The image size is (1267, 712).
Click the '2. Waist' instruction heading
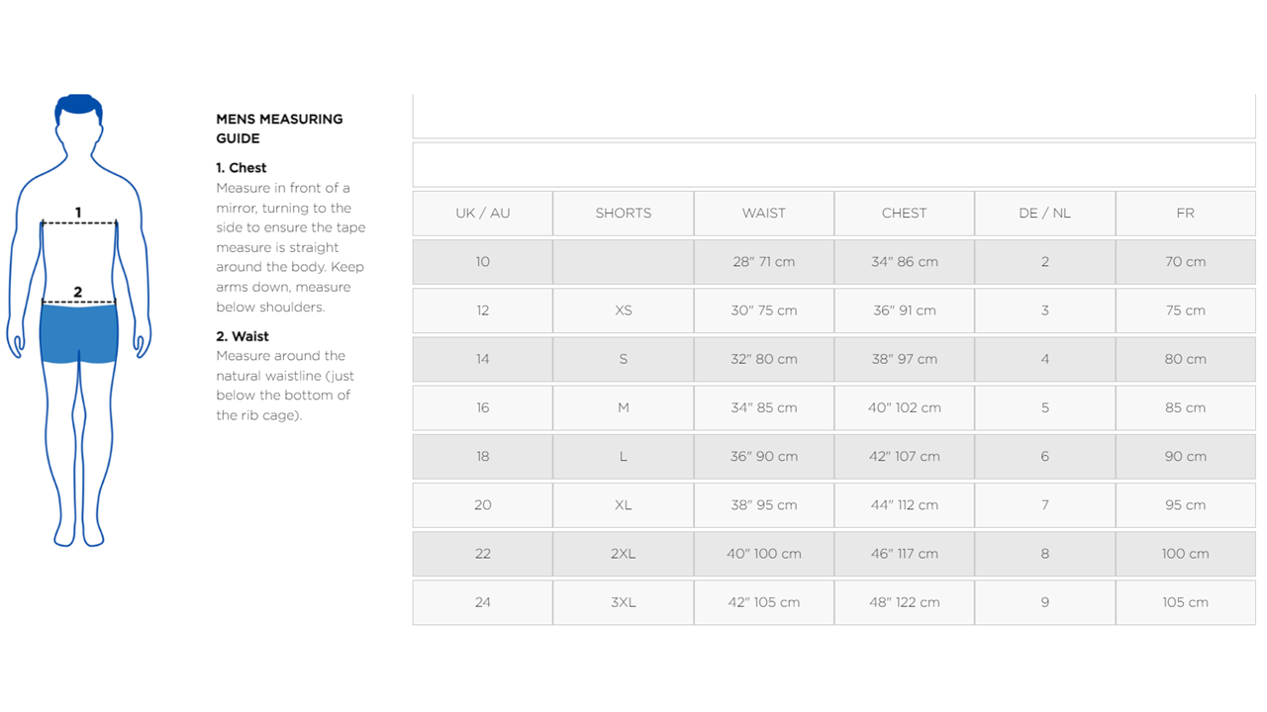(243, 336)
